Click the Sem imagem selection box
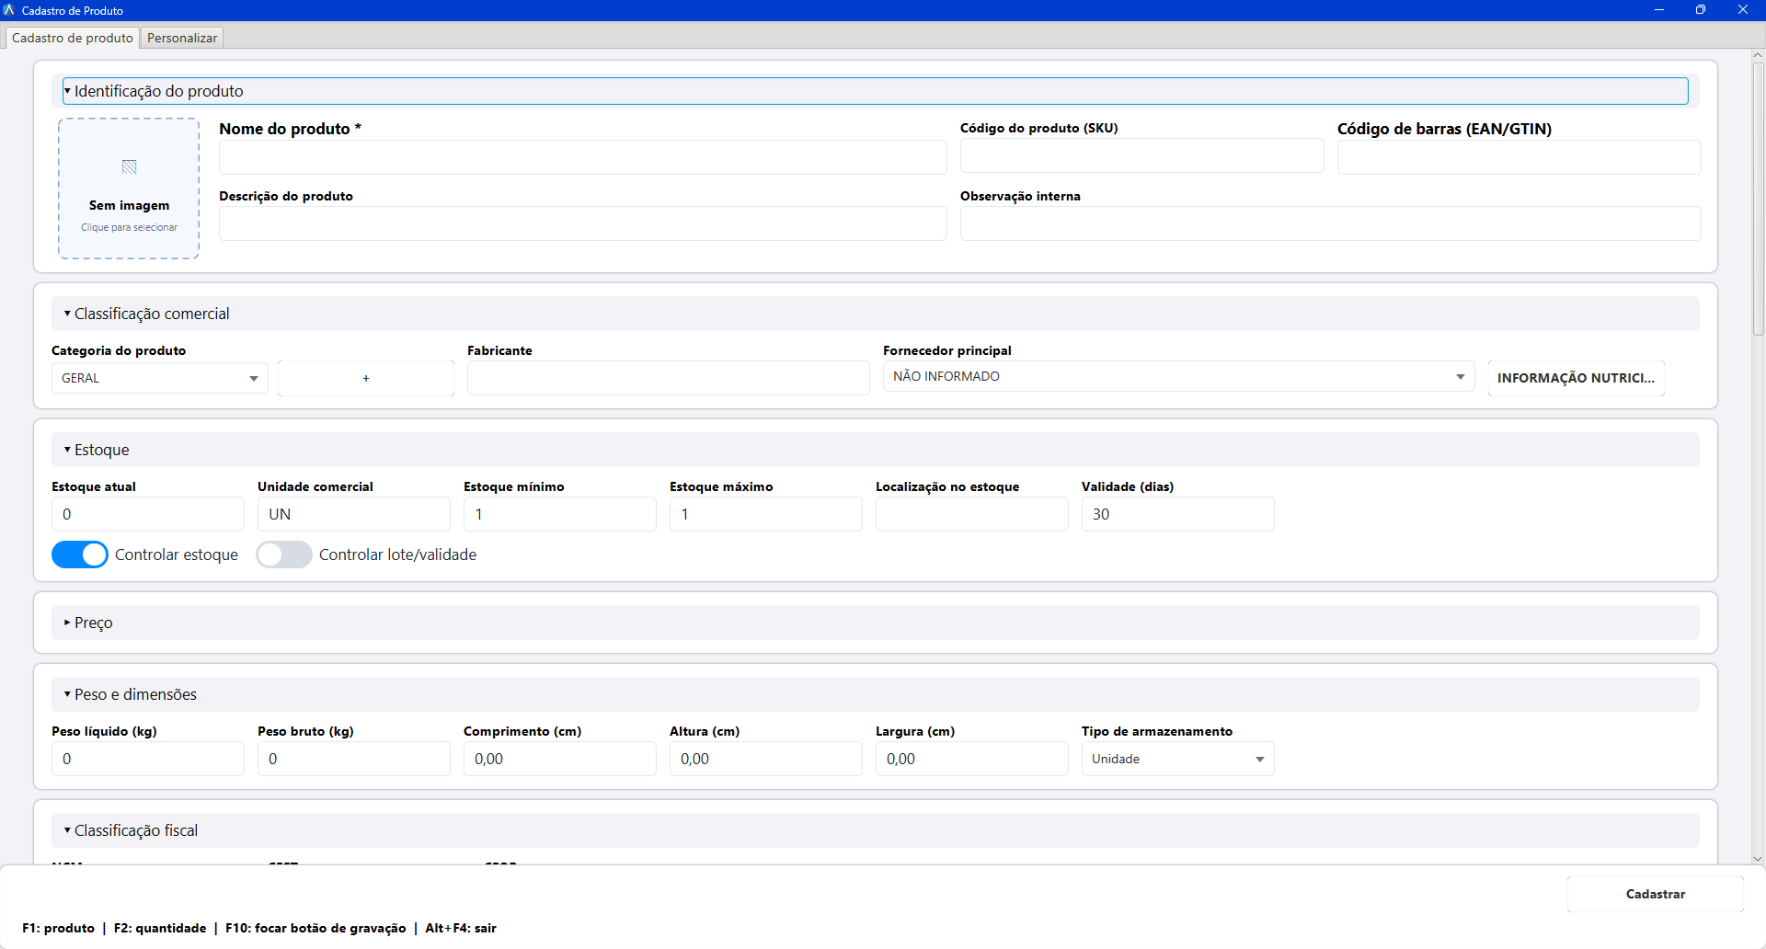The height and width of the screenshot is (949, 1766). tap(129, 189)
